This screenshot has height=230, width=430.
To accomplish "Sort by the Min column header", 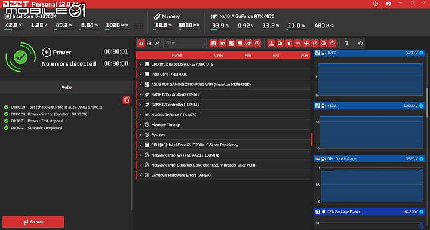I will click(x=248, y=55).
